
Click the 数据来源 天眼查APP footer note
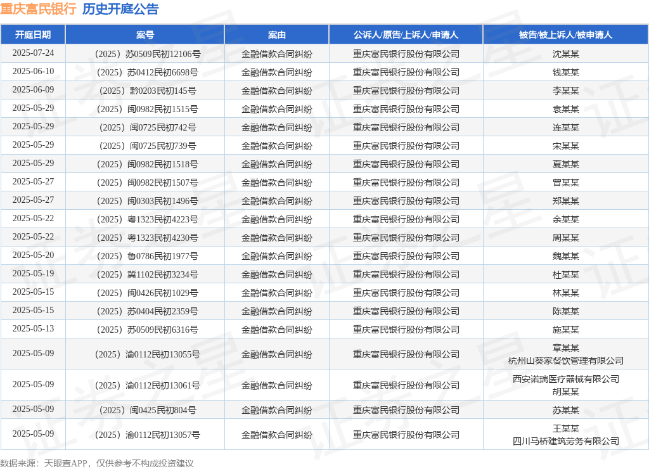point(97,463)
